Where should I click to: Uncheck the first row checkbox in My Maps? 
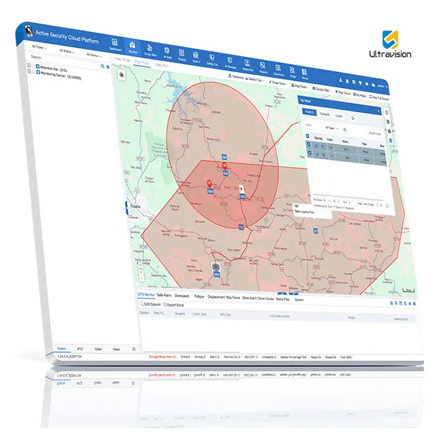pyautogui.click(x=309, y=144)
